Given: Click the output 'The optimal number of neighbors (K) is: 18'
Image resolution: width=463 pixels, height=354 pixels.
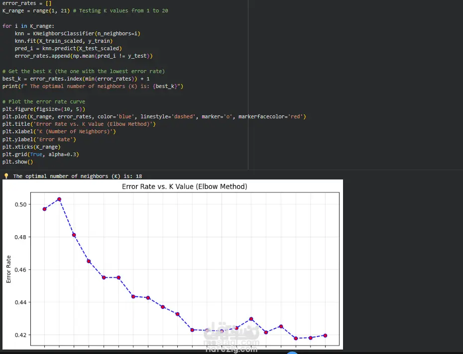Looking at the screenshot, I should click(78, 176).
